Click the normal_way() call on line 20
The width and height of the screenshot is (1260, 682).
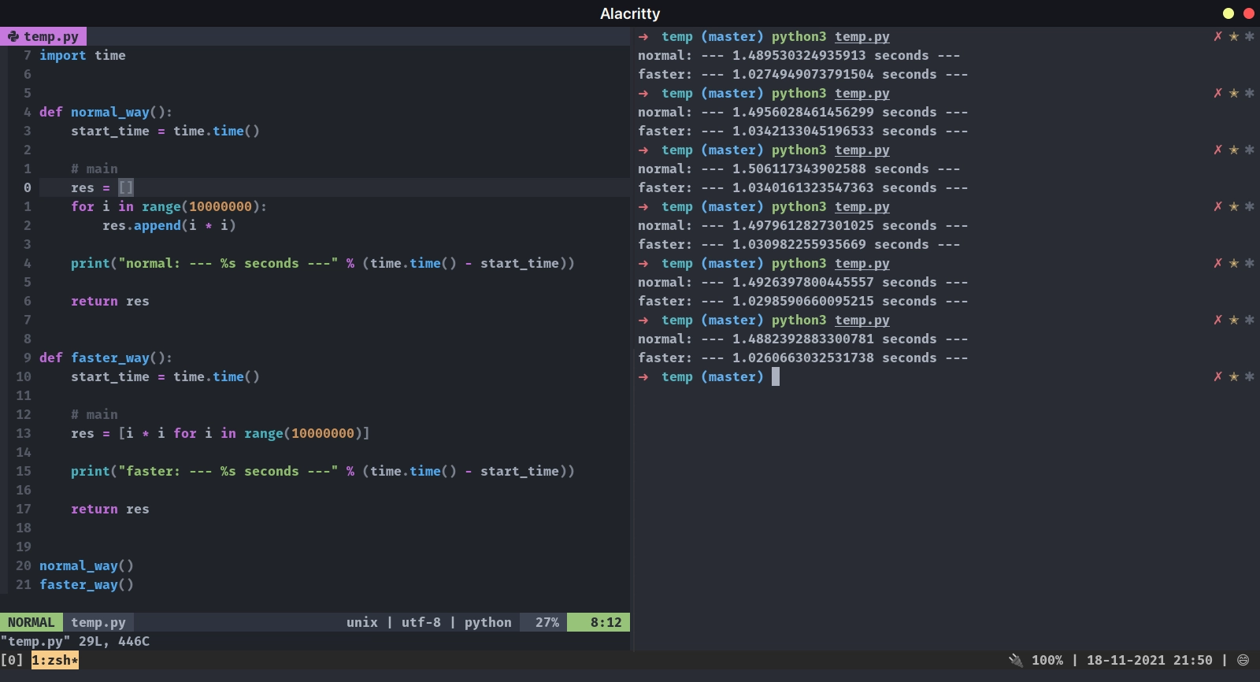87,565
